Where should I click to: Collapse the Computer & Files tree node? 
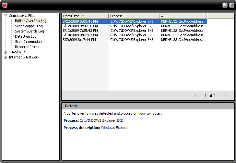pyautogui.click(x=5, y=16)
